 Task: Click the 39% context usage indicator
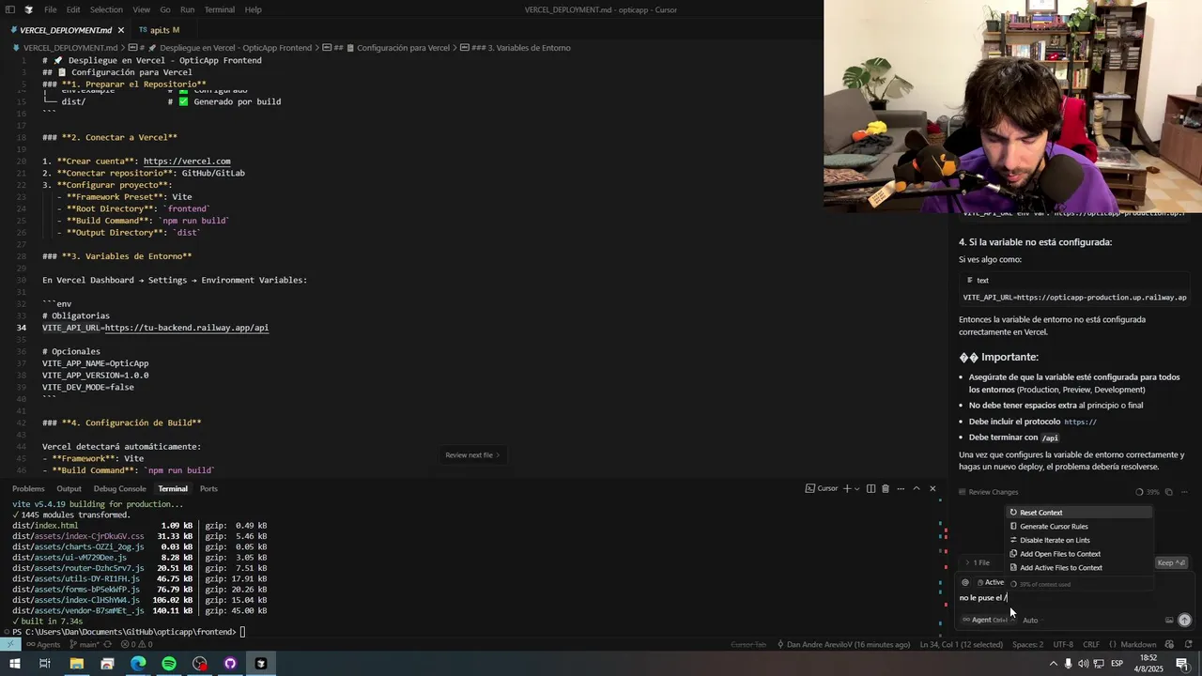click(1148, 492)
